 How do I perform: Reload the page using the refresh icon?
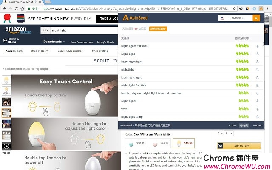(x=16, y=8)
